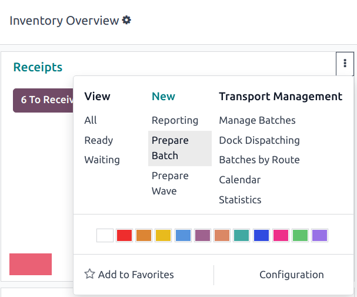
Task: Open Dock Dispatching
Action: click(259, 140)
